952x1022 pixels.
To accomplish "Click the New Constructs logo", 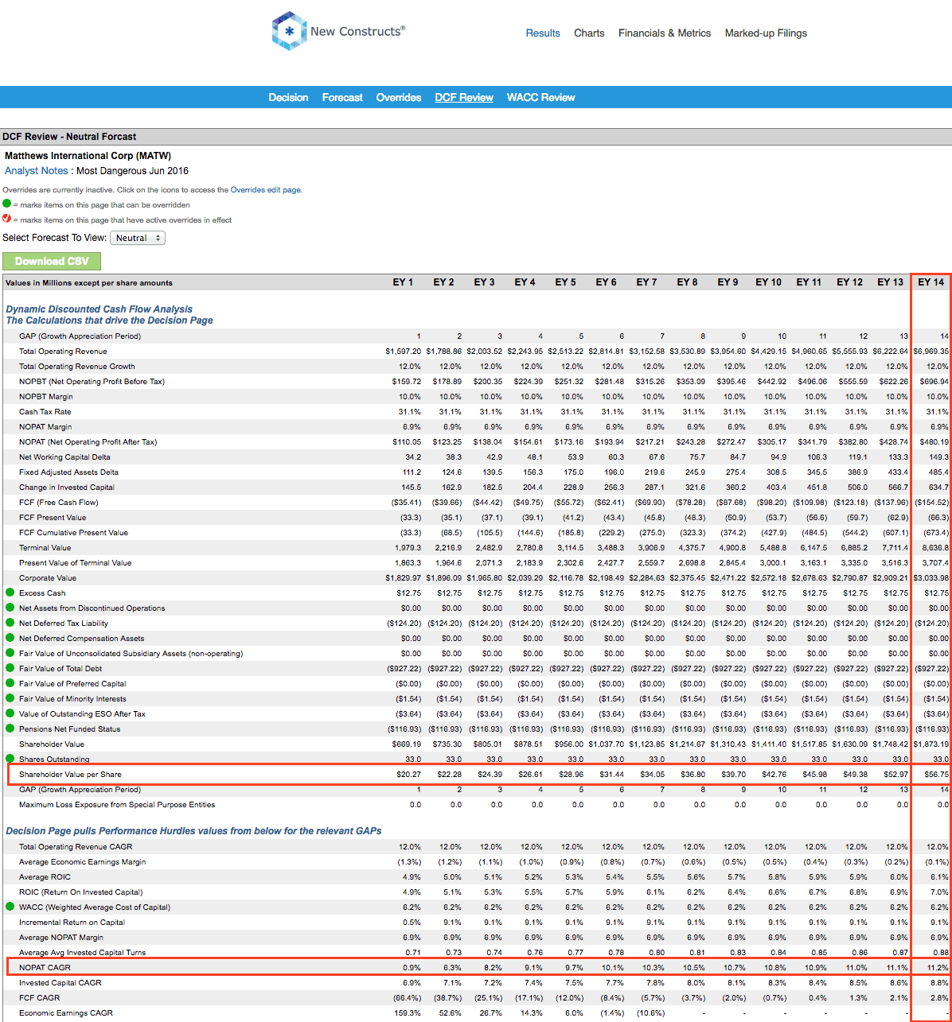I will (338, 32).
